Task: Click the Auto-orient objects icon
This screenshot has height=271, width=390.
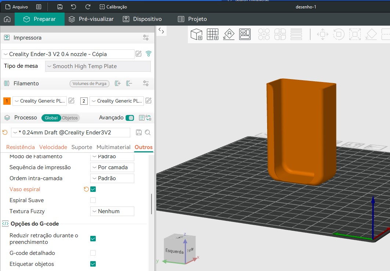Action: 229,34
